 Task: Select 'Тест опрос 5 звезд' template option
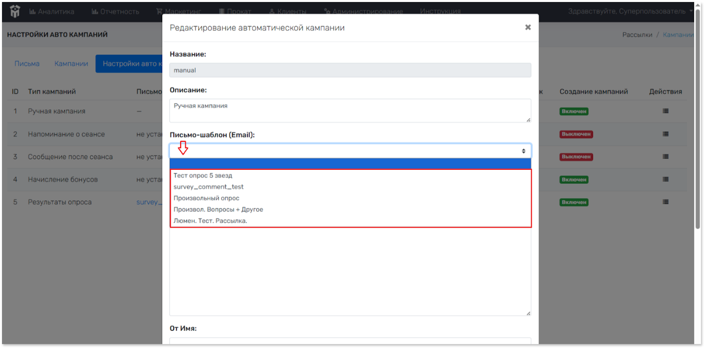(x=203, y=175)
